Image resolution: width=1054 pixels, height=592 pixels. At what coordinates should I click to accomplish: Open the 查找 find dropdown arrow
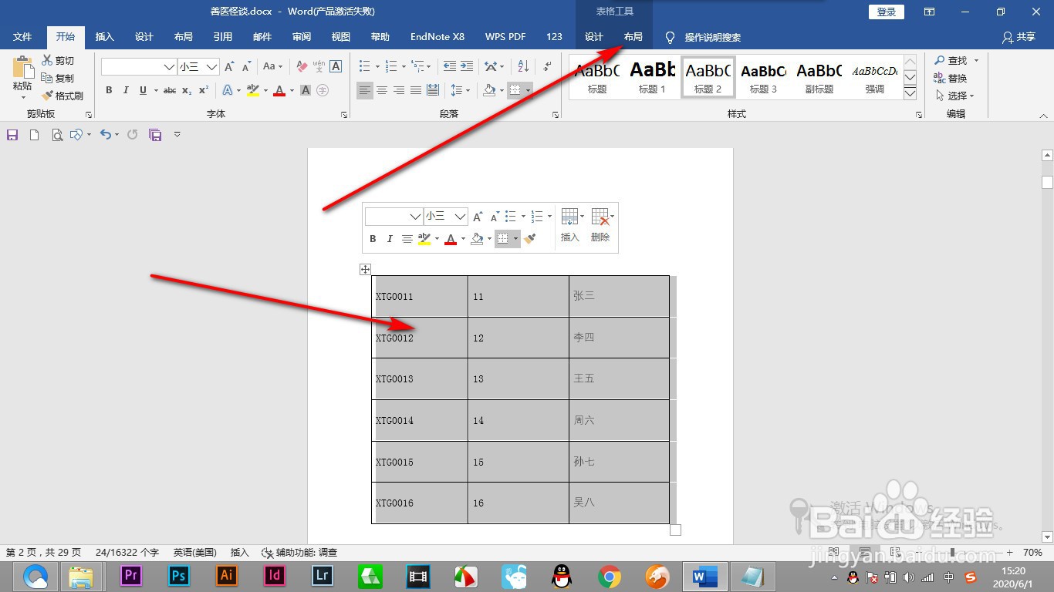point(976,60)
